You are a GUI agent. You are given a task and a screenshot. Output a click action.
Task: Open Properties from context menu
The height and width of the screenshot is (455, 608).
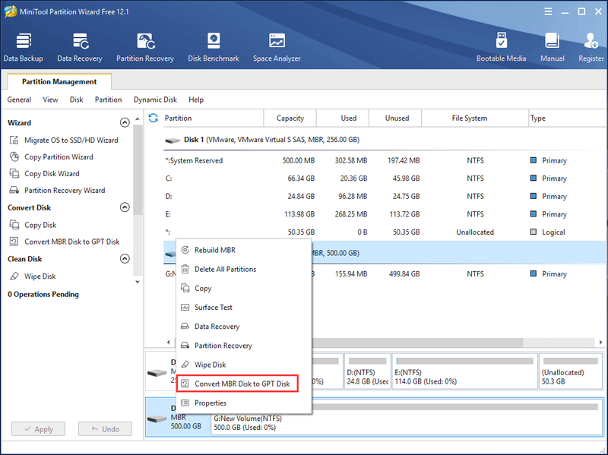tap(244, 403)
